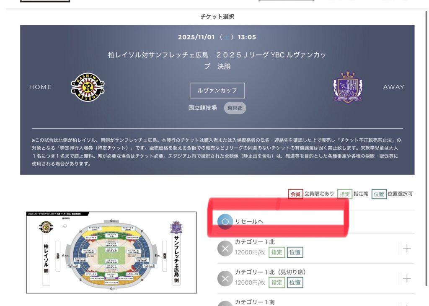Click the red 会員 legend badge
The image size is (429, 306).
pos(295,194)
